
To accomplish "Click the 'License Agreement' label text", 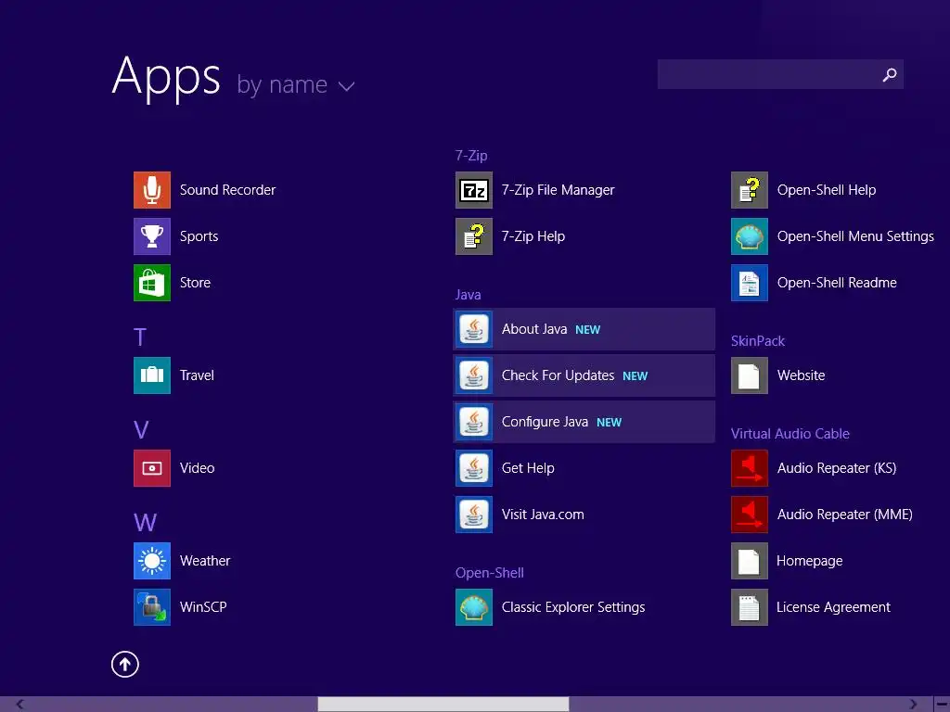I will click(834, 607).
